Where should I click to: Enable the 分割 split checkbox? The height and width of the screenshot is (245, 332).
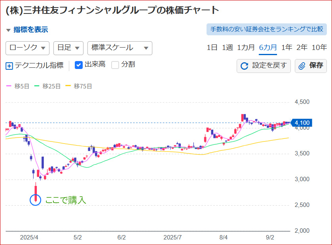pyautogui.click(x=114, y=65)
